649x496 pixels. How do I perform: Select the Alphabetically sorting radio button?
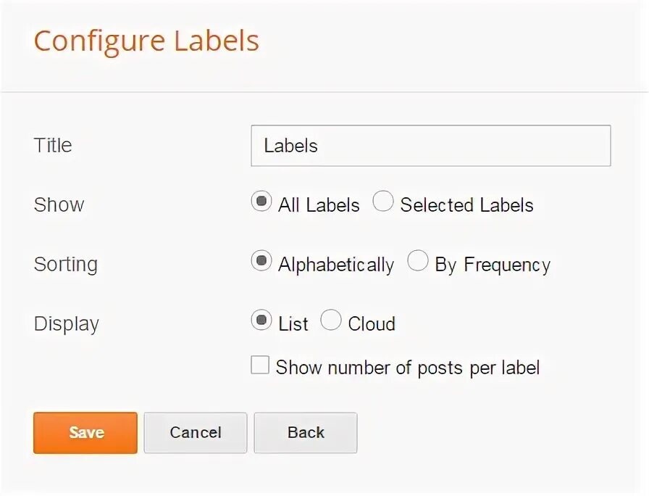click(261, 261)
